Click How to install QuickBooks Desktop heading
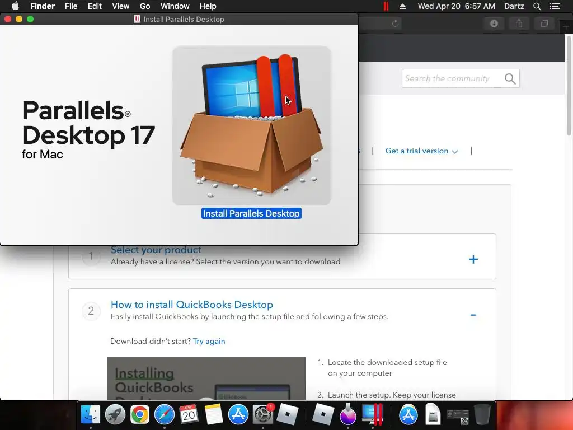 tap(192, 305)
